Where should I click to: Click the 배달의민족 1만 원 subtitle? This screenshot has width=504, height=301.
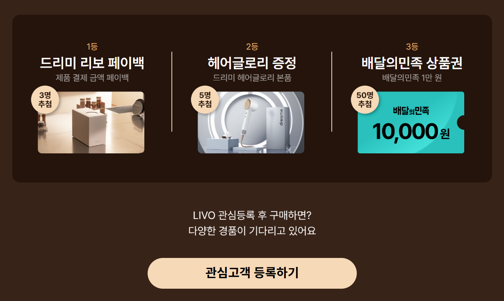412,78
